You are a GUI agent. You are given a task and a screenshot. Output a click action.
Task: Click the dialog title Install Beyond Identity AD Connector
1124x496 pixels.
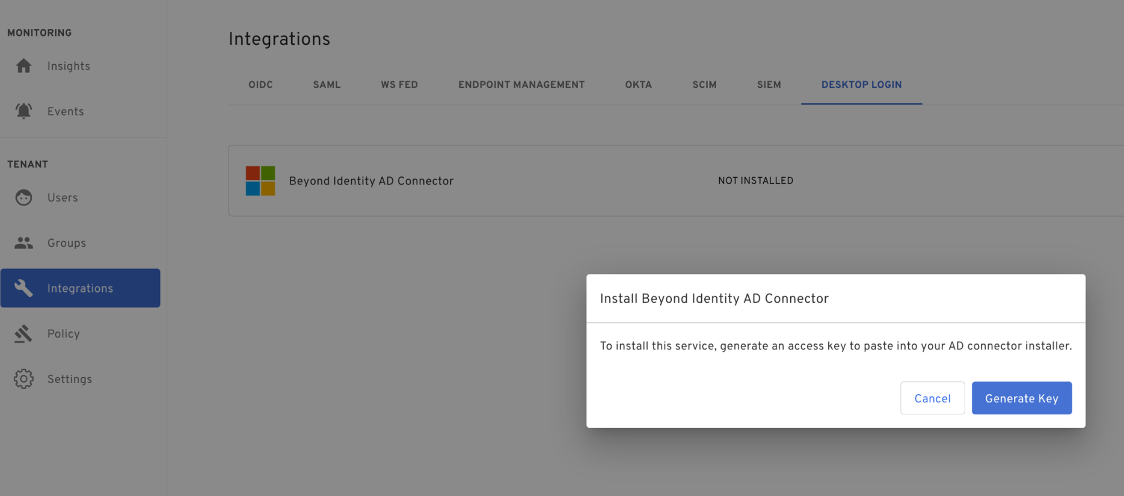click(714, 299)
